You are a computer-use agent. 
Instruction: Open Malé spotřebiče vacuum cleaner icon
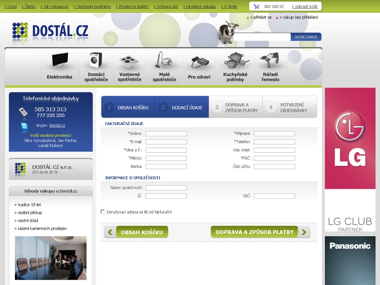tap(163, 59)
